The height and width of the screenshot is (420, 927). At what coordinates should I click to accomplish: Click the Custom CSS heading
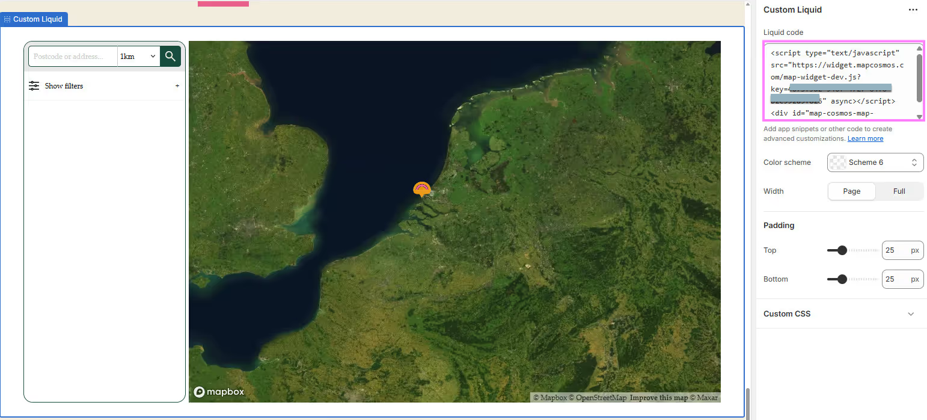coord(786,314)
